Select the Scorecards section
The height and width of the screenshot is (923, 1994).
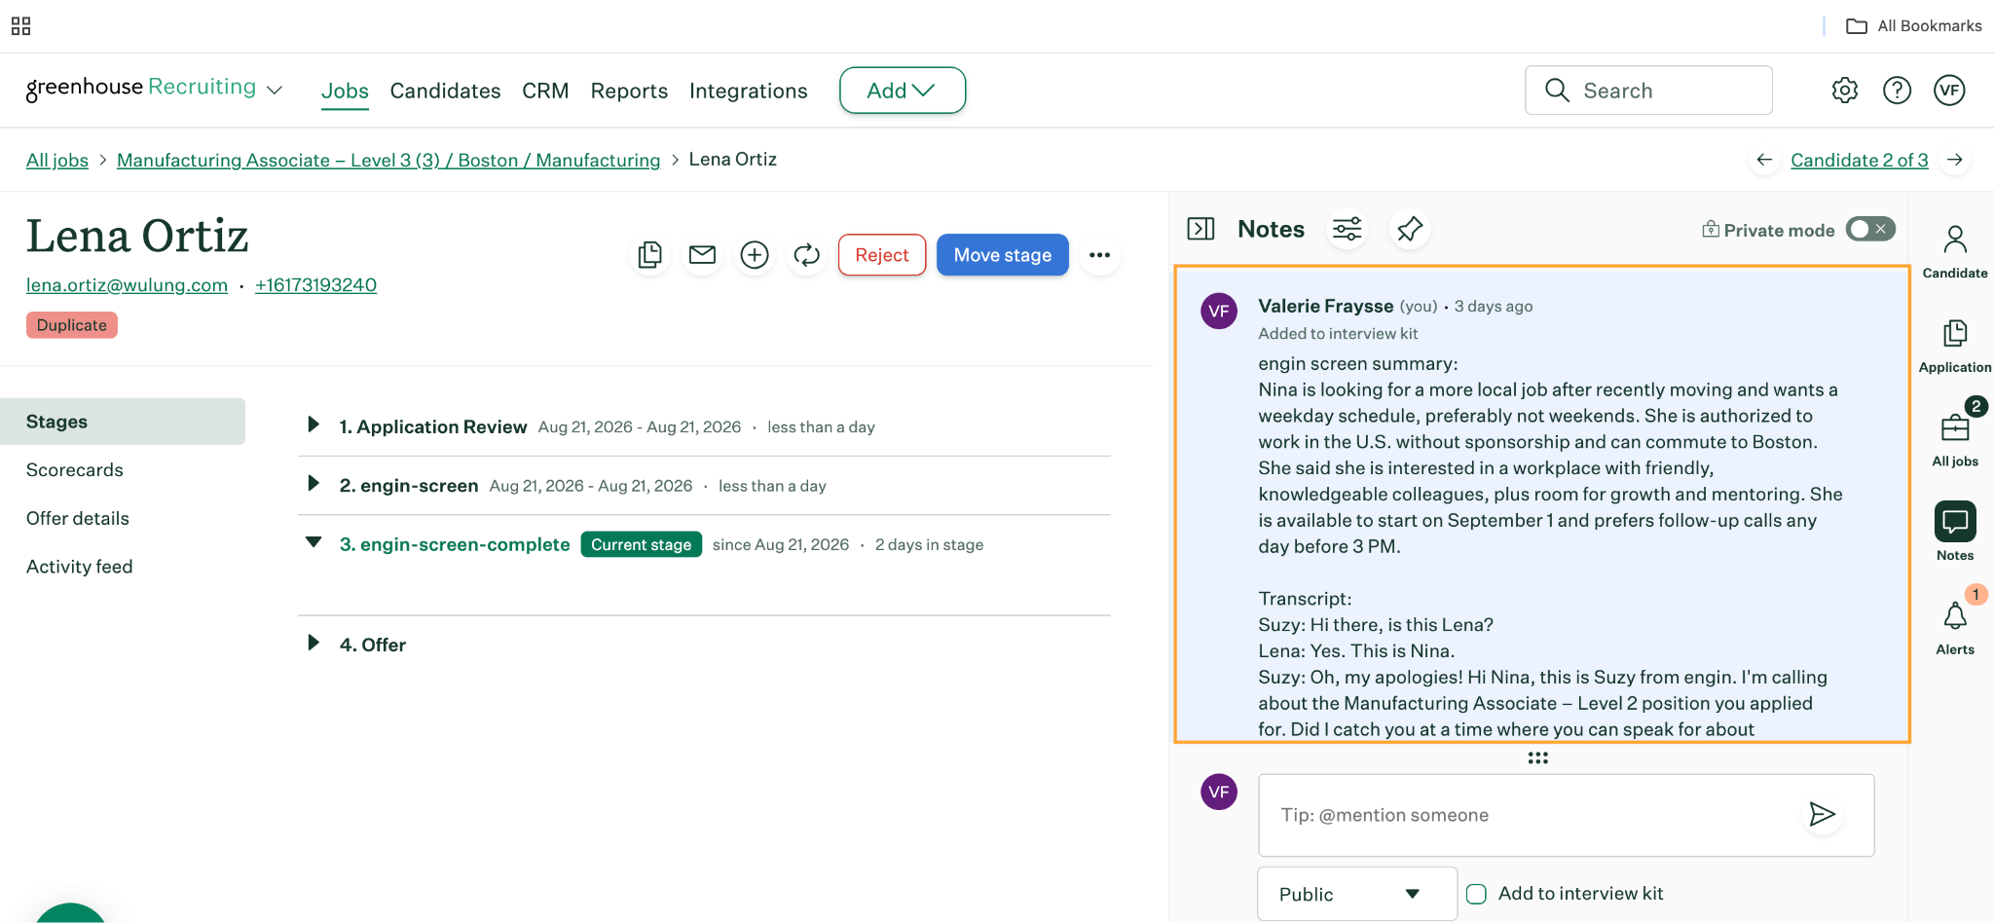click(x=75, y=470)
